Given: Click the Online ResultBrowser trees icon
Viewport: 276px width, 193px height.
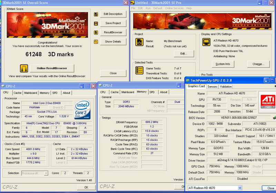Looking at the screenshot, I should click(x=24, y=68).
